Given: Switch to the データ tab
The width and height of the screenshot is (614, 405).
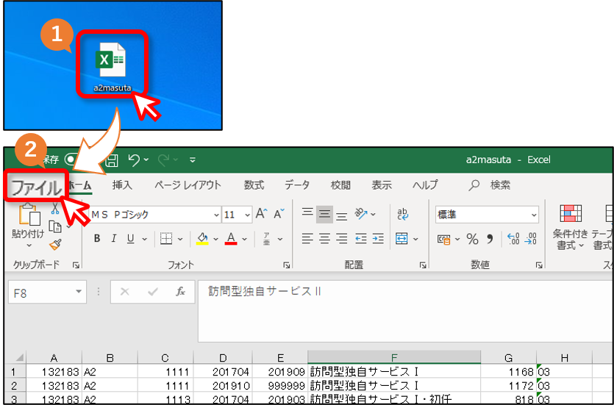Looking at the screenshot, I should [297, 184].
